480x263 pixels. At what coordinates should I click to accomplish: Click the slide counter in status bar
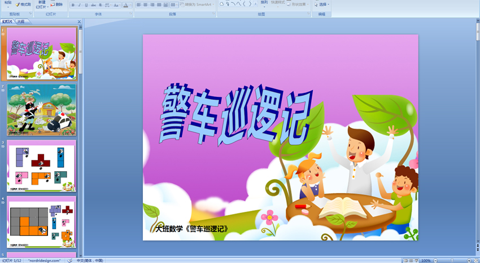click(x=11, y=261)
